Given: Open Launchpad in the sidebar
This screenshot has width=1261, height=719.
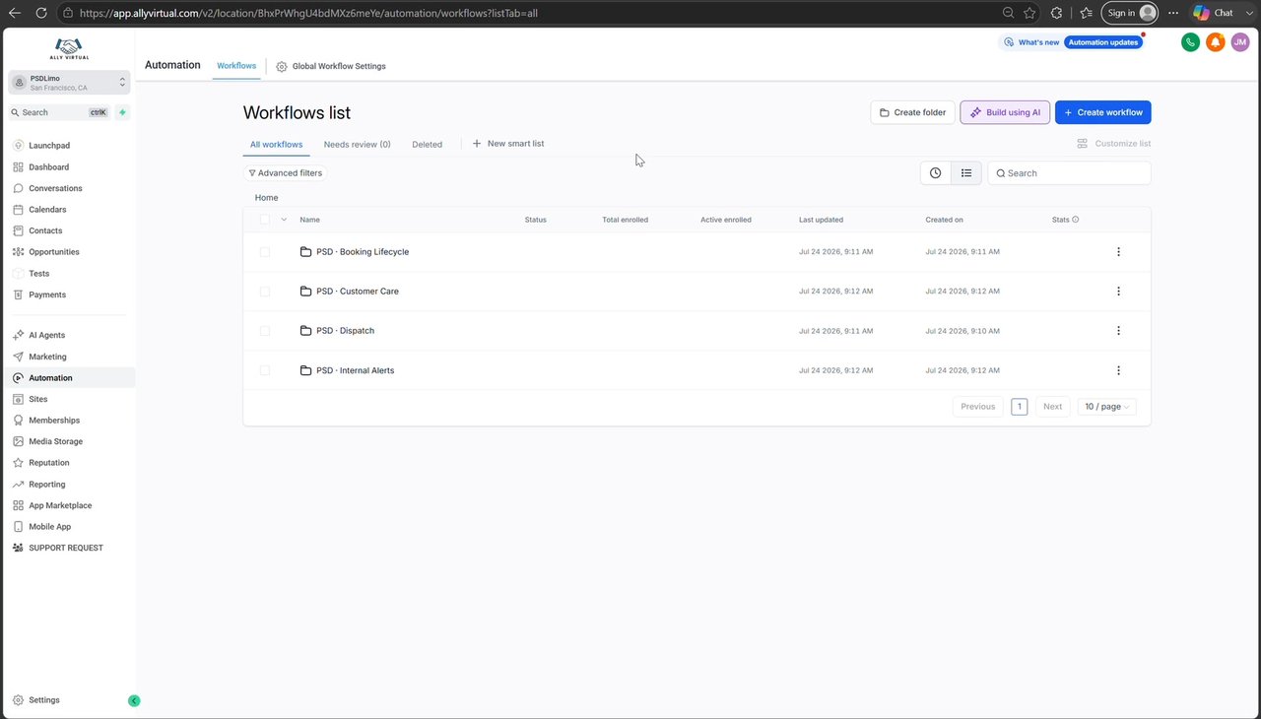Looking at the screenshot, I should pos(49,146).
